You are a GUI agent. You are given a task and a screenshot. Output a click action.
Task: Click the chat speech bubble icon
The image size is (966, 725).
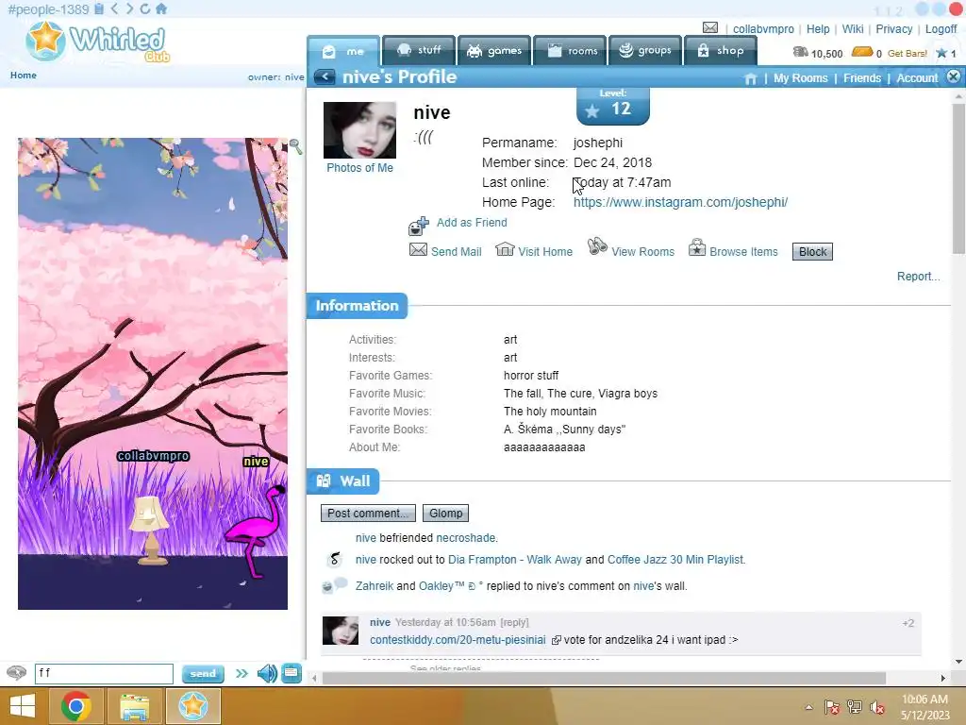coord(17,672)
